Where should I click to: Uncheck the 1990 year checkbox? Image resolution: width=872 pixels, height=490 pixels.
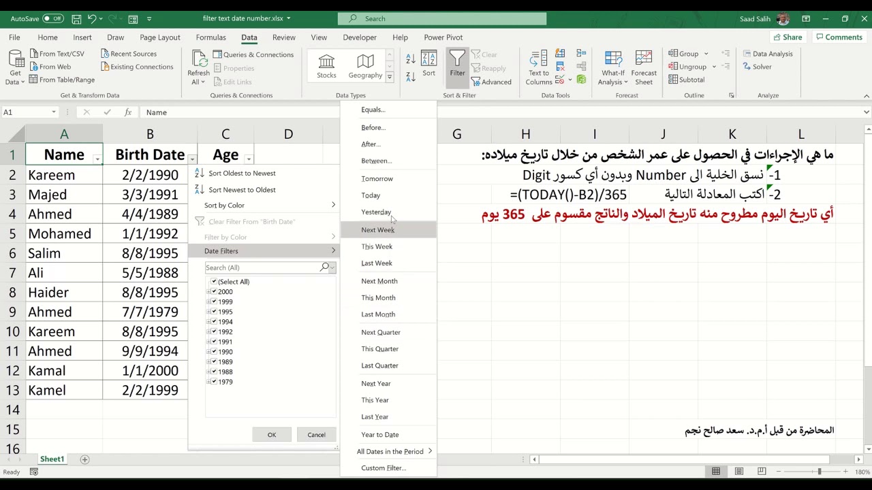tap(214, 352)
